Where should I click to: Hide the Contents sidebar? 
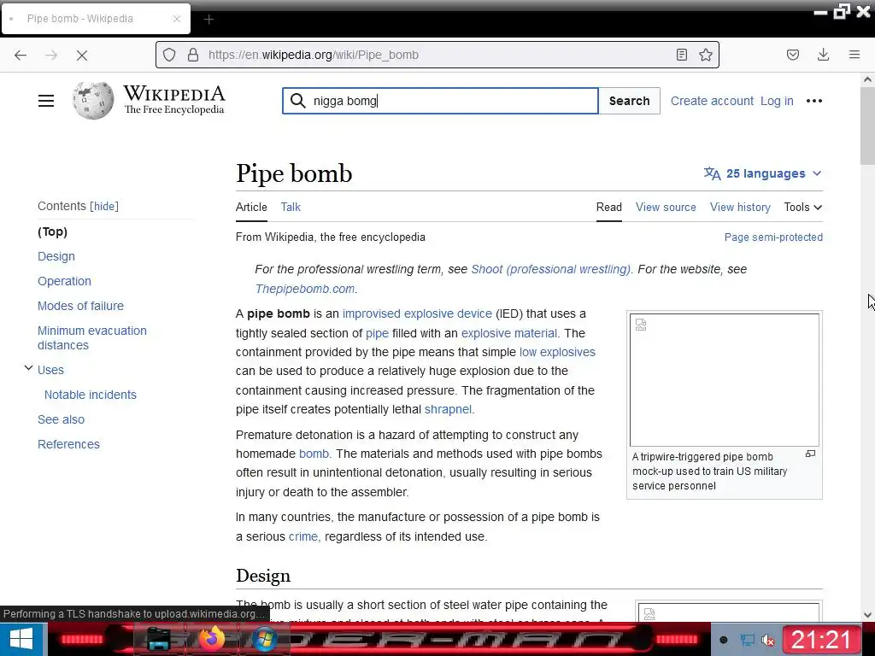[x=104, y=207]
